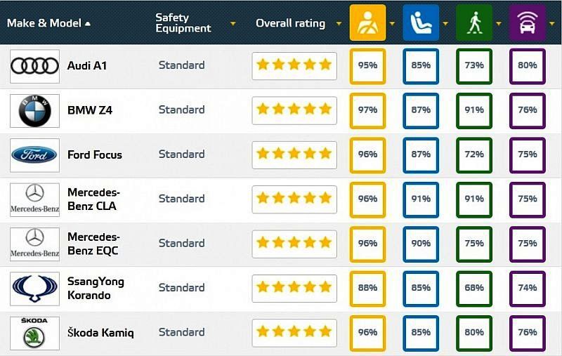Click Mercedes-Benz EQC 90% child score
The width and height of the screenshot is (562, 356).
click(421, 244)
